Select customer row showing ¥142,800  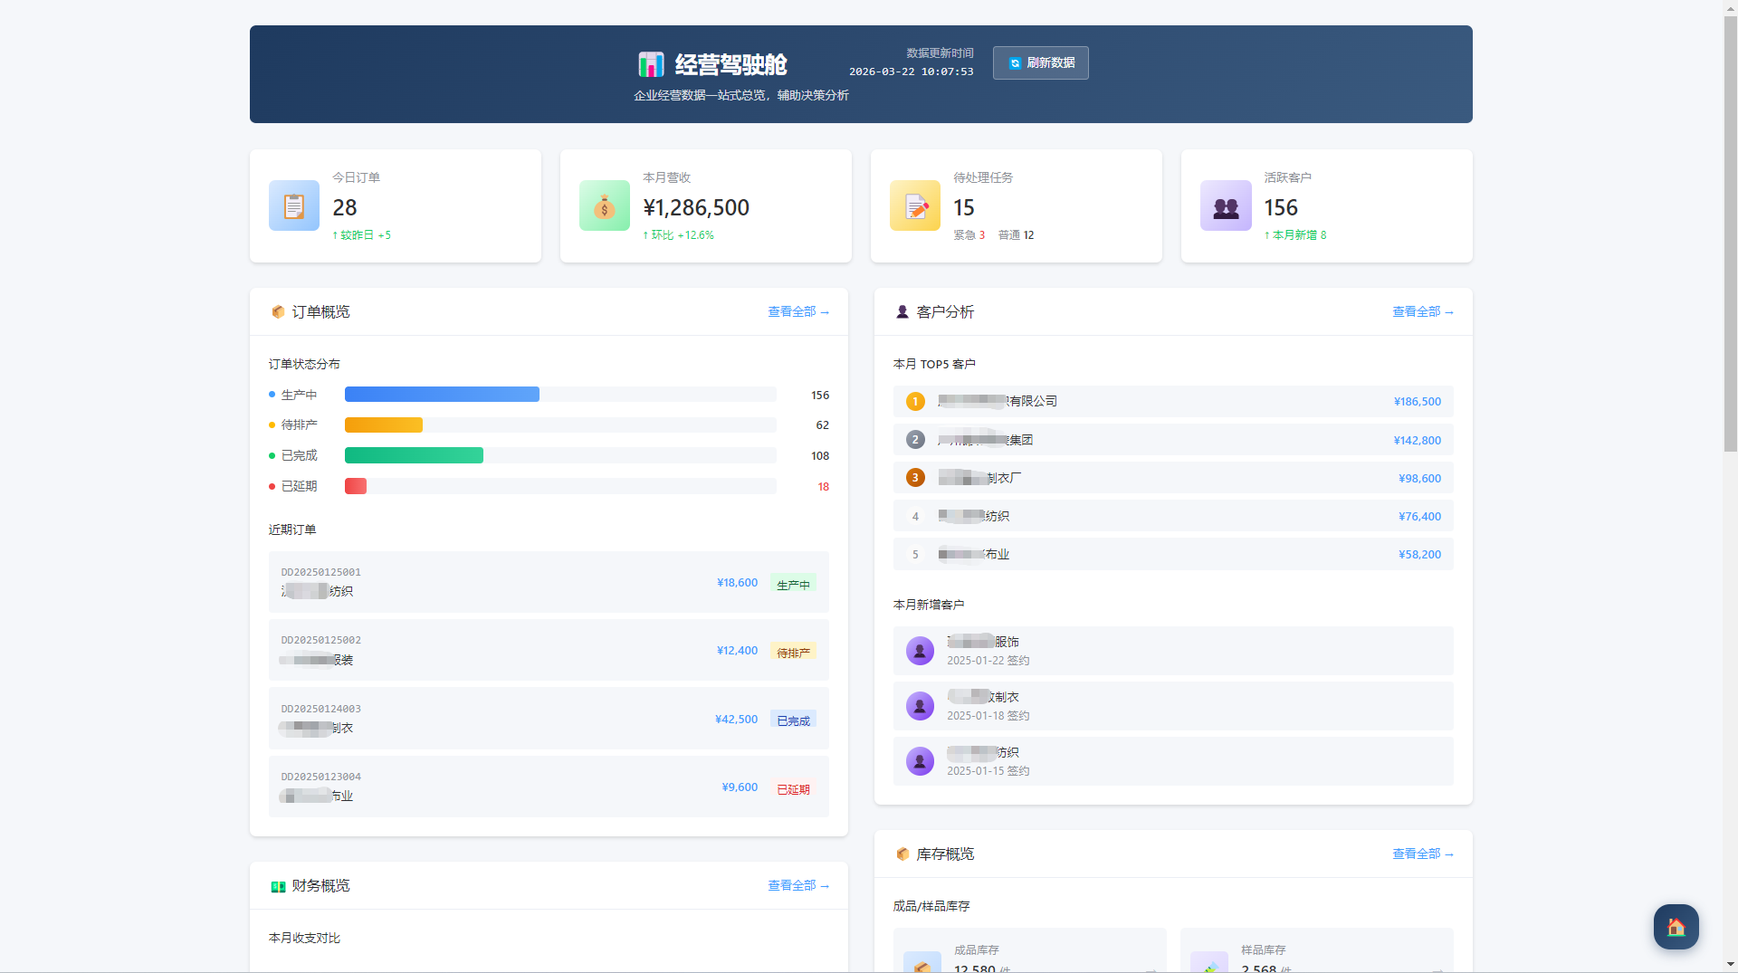[1173, 440]
